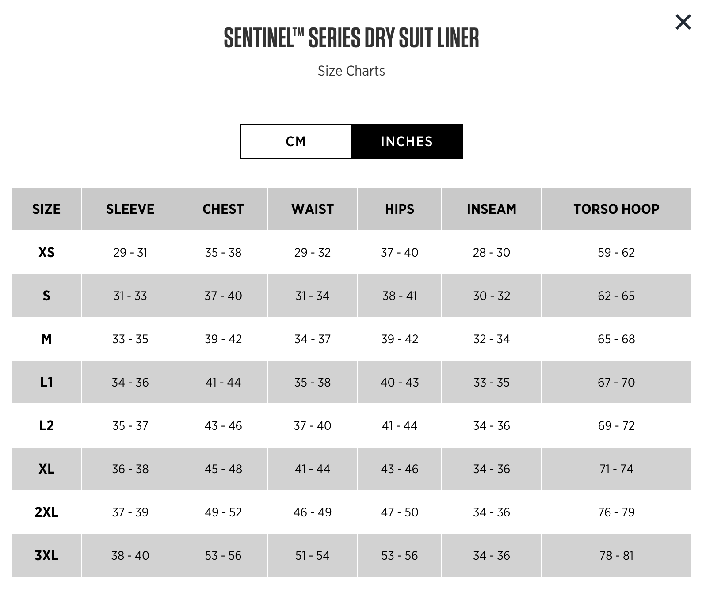This screenshot has width=702, height=607.
Task: Select the L2 size row label
Action: [46, 425]
